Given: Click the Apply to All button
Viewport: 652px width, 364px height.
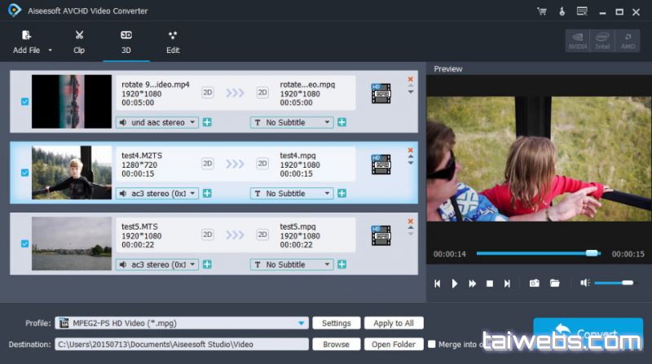Looking at the screenshot, I should [394, 323].
